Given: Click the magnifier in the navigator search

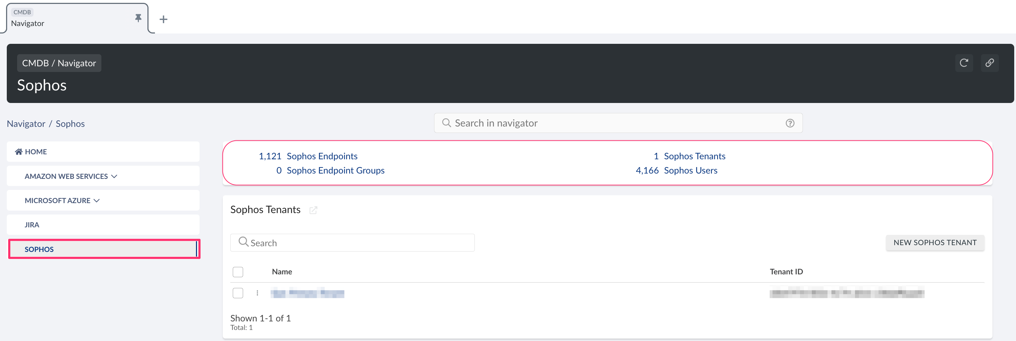Looking at the screenshot, I should click(446, 123).
